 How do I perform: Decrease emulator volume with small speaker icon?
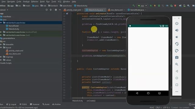click(177, 37)
